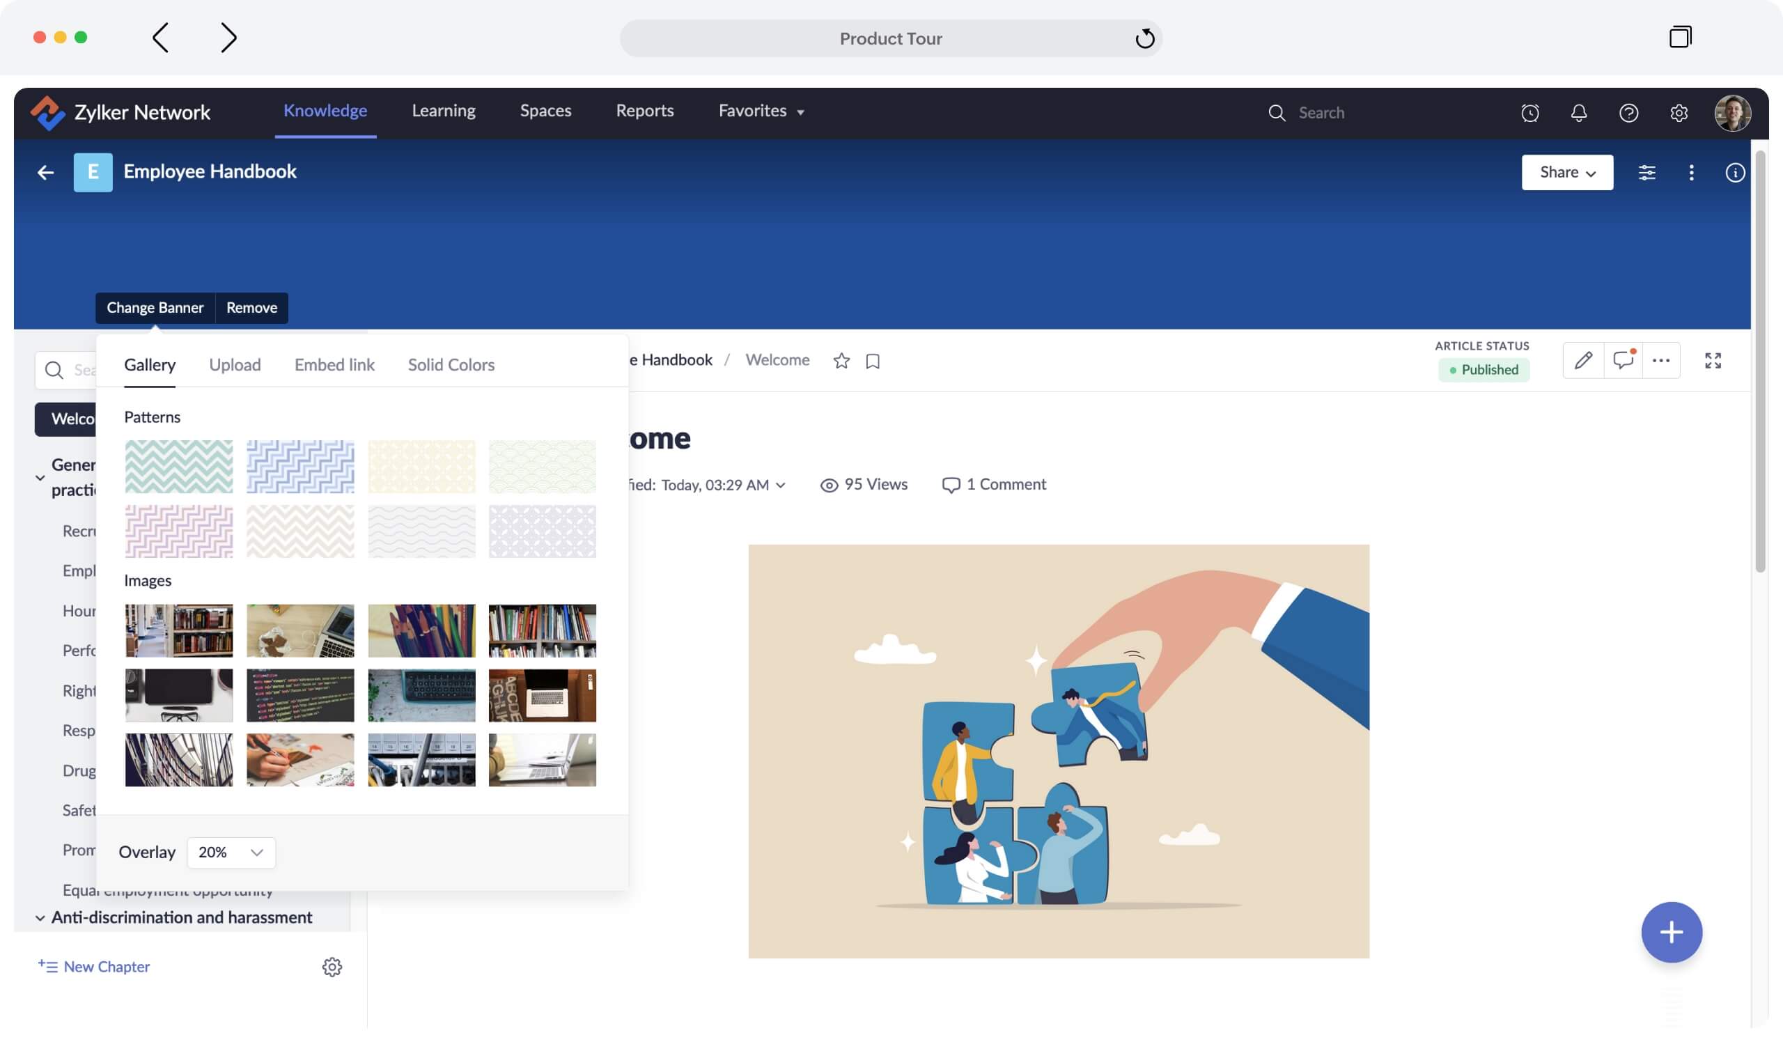
Task: Open the manual info icon
Action: (1734, 173)
